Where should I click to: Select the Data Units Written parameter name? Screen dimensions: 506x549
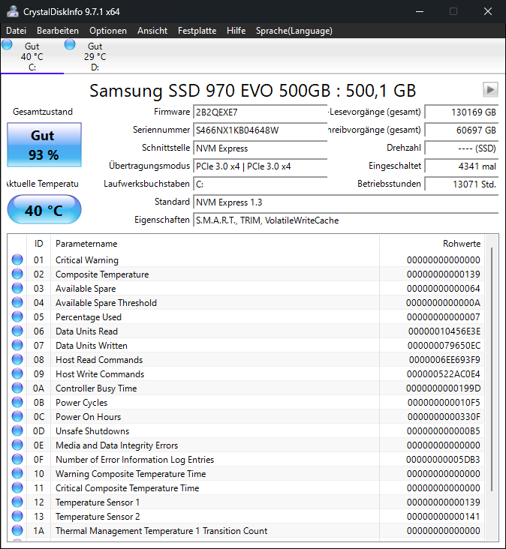92,346
